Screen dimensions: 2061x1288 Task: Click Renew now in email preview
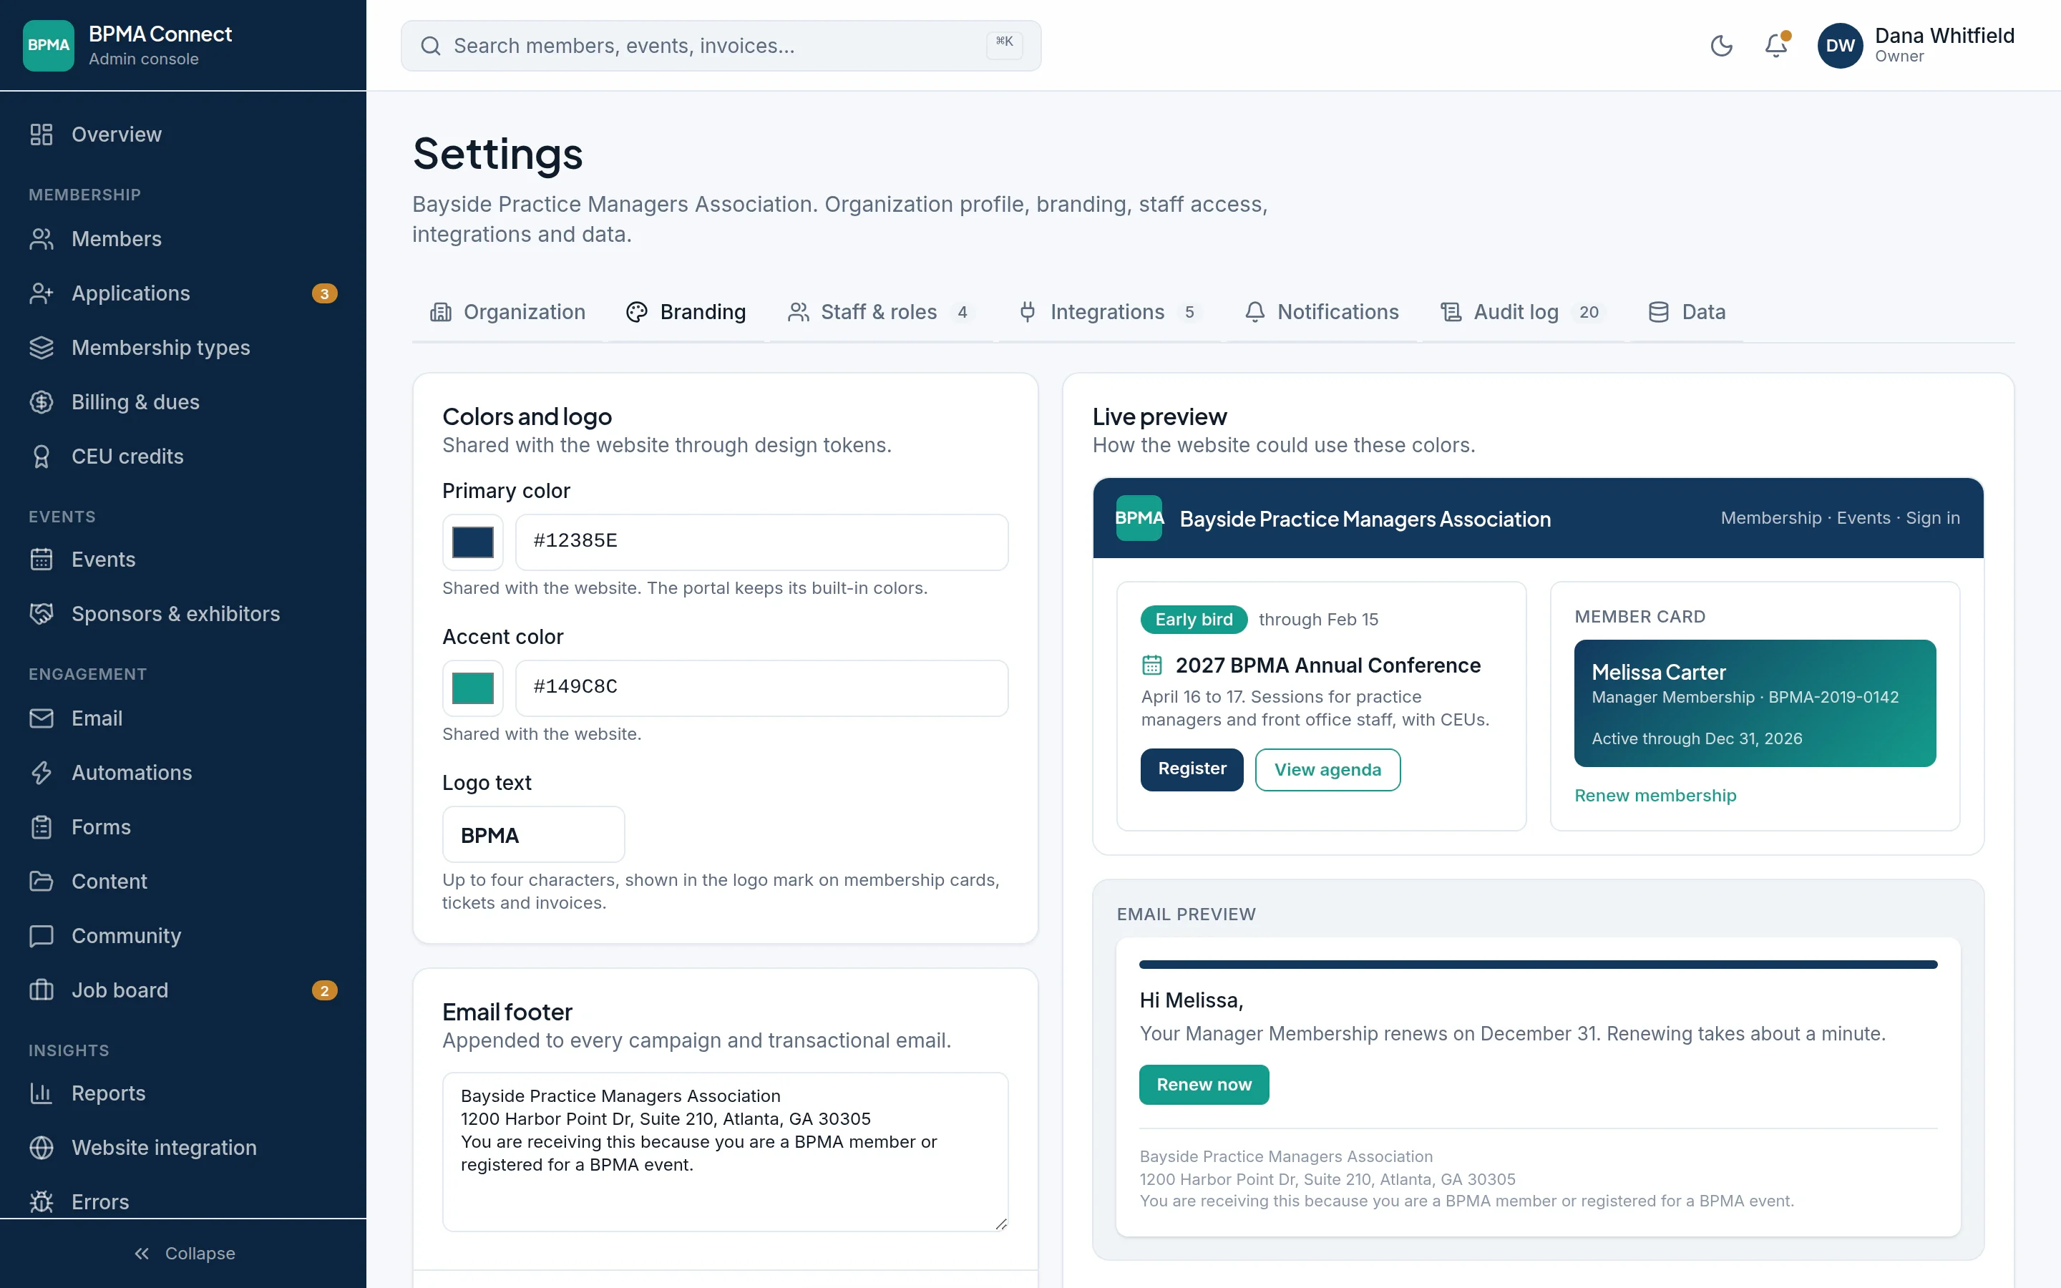(1204, 1084)
